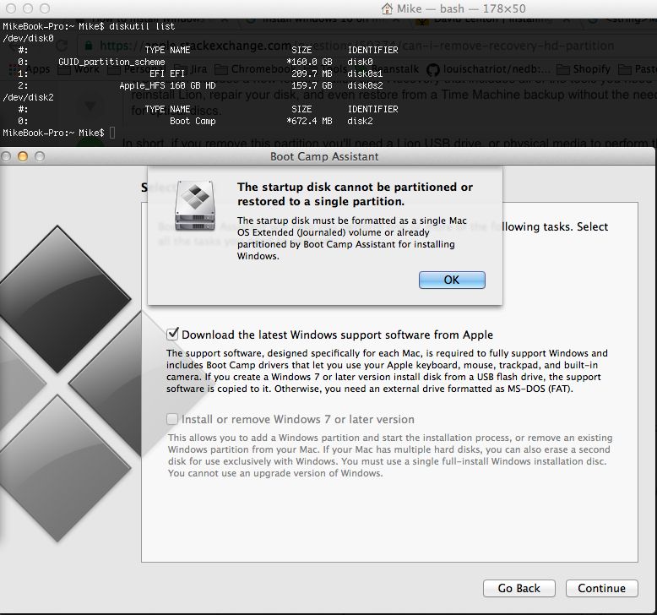Image resolution: width=657 pixels, height=615 pixels.
Task: Click the GitHub icon in browser bookmarks bar
Action: tap(433, 69)
